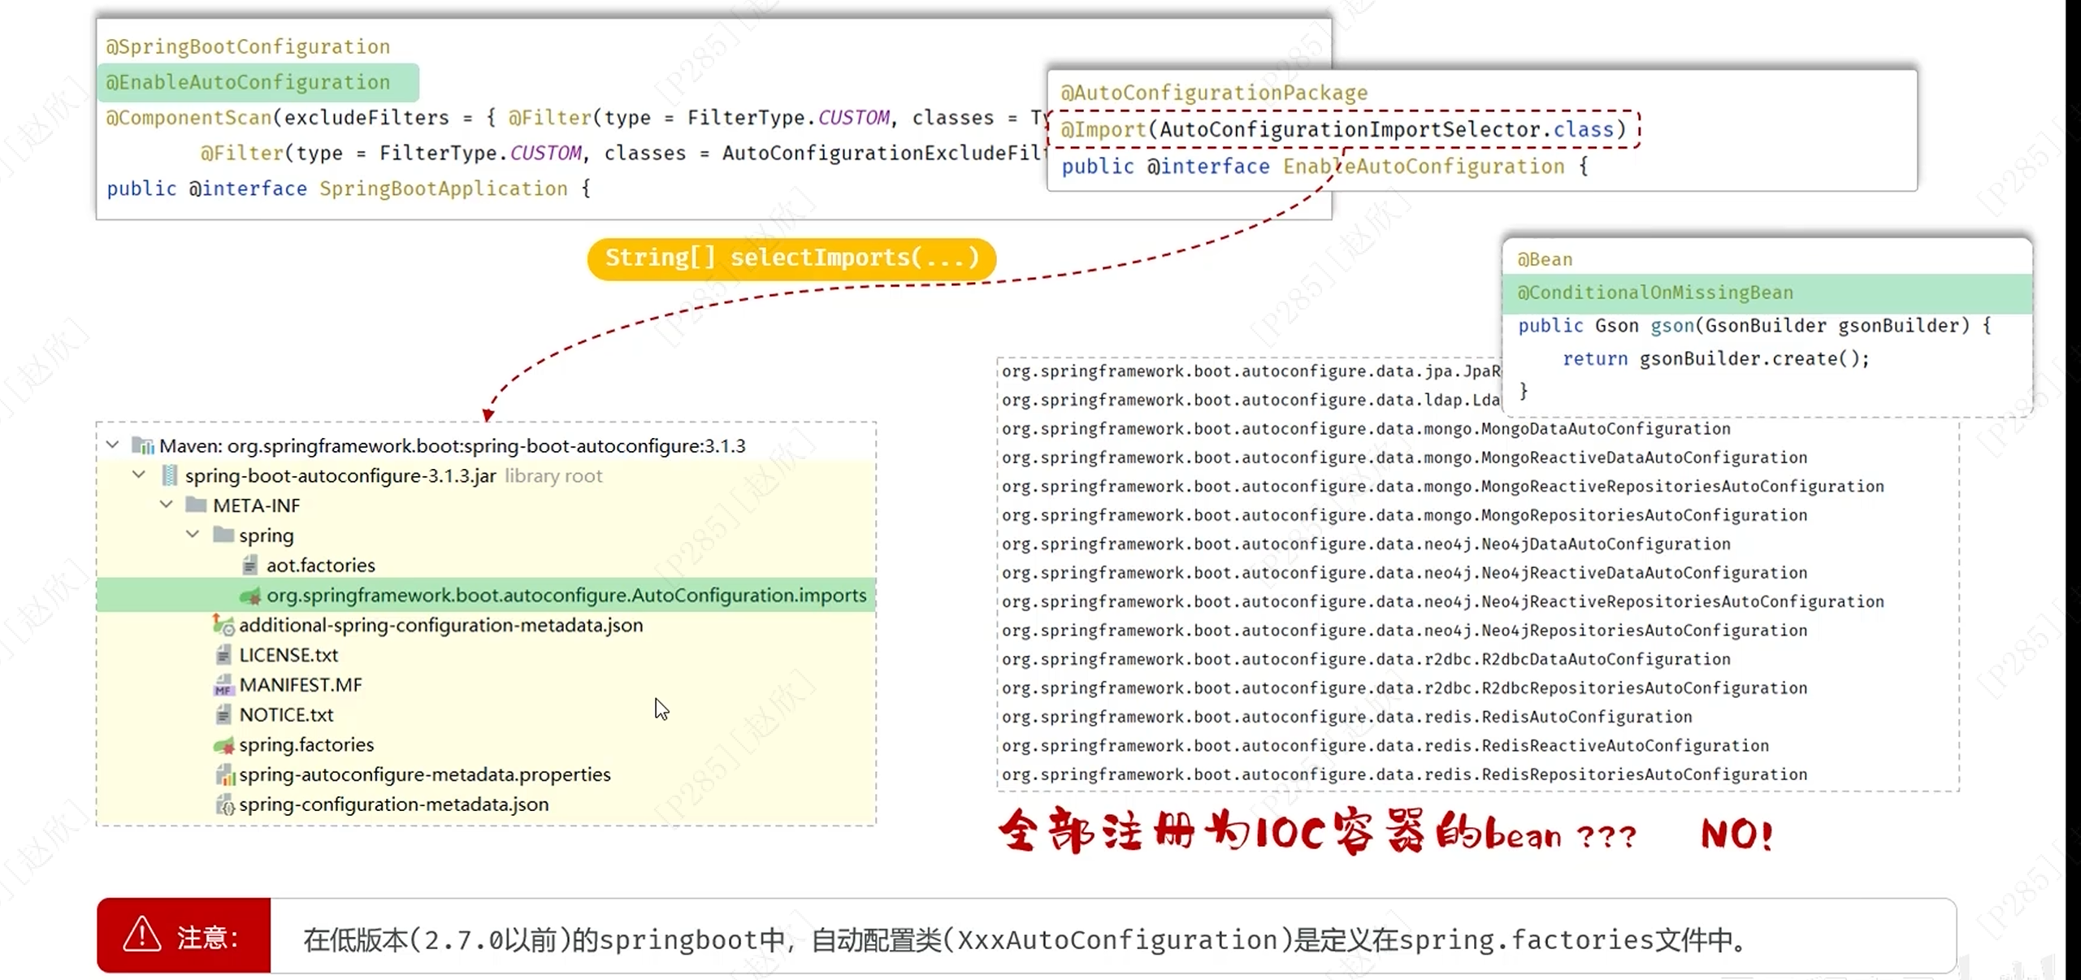Screen dimensions: 2081x980
Task: Click the spring folder icon
Action: (223, 535)
